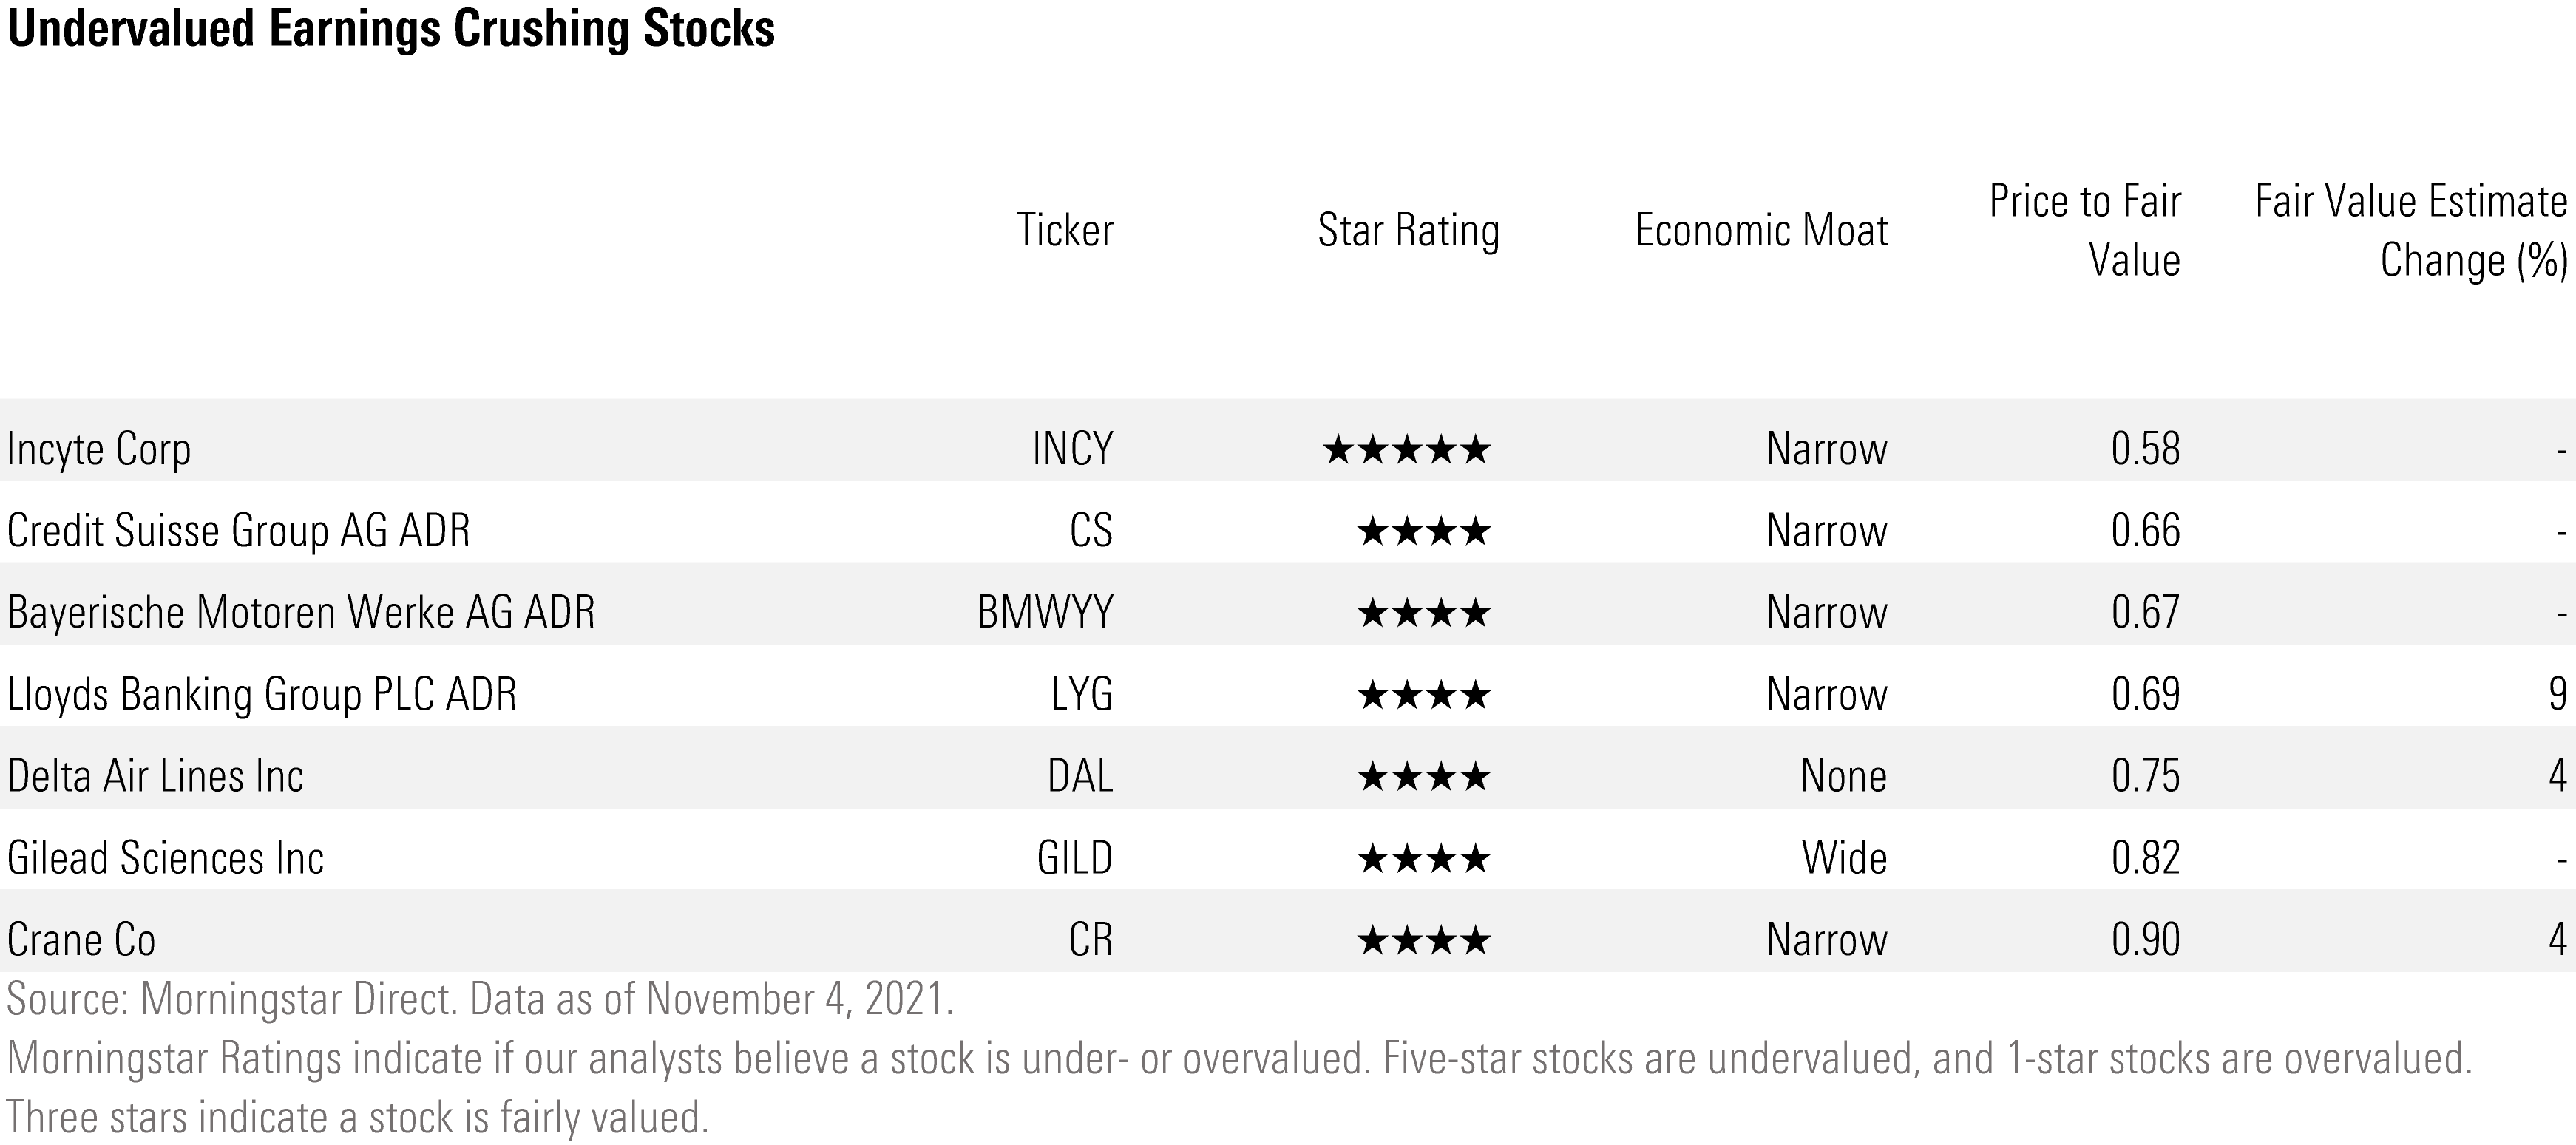Click Delta's None economic moat value
The image size is (2576, 1145).
click(x=1843, y=776)
